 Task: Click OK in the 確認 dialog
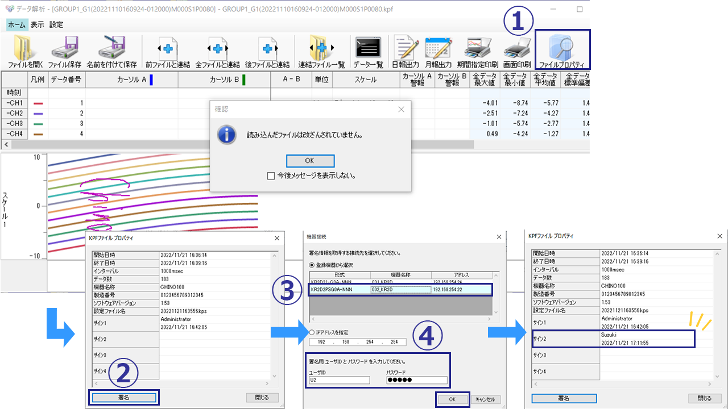pos(310,161)
